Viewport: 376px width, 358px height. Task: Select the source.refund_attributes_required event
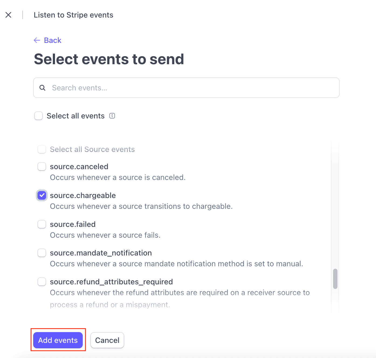click(42, 282)
